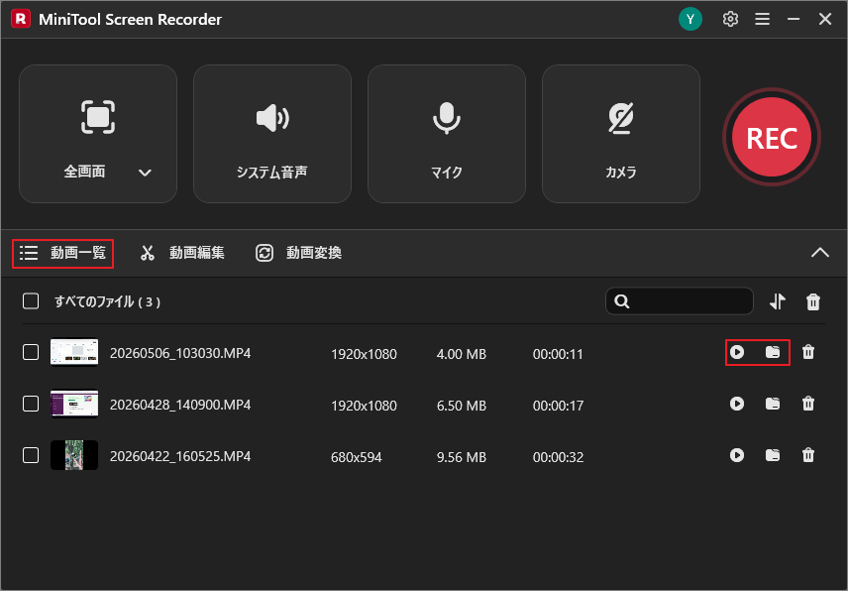The height and width of the screenshot is (591, 848).
Task: Click the microphone icon in マイク
Action: coord(447,117)
